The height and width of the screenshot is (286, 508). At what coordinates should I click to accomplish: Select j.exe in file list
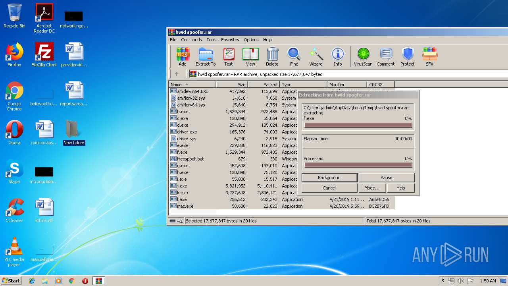pos(182,186)
